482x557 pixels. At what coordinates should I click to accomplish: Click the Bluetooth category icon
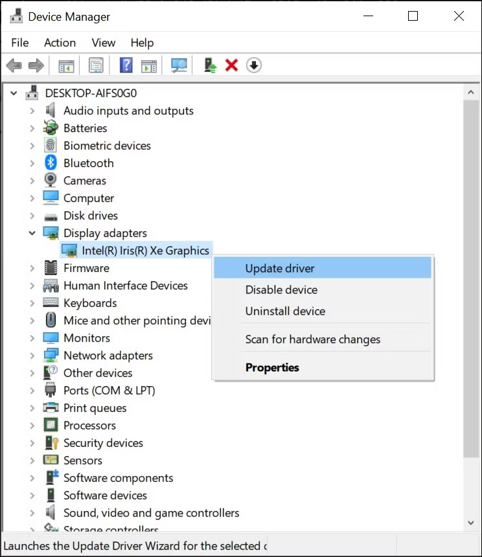pos(51,163)
